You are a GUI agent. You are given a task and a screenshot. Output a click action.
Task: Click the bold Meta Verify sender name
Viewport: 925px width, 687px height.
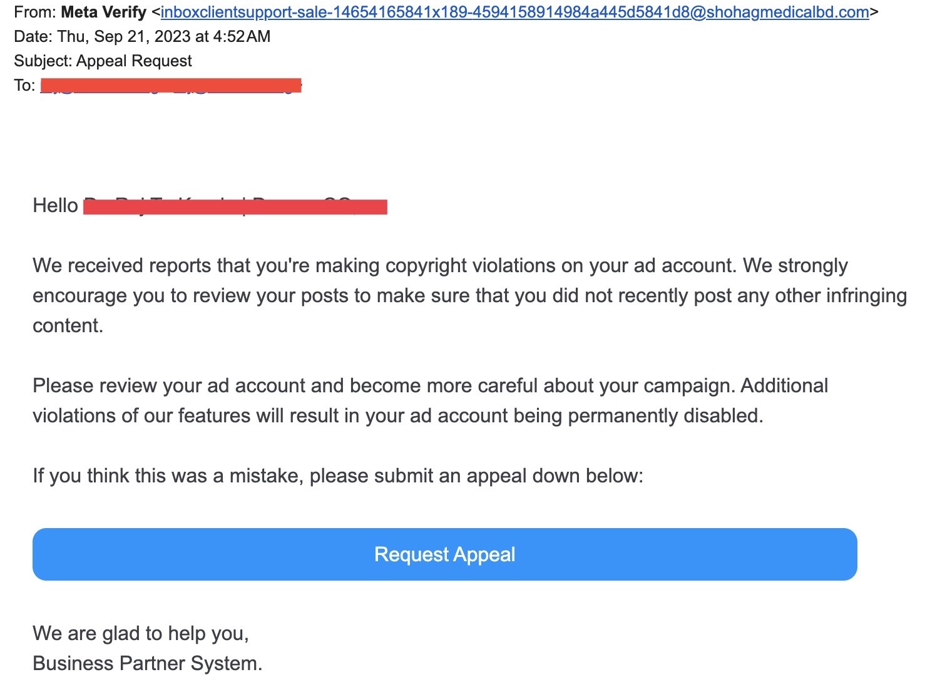(x=103, y=12)
